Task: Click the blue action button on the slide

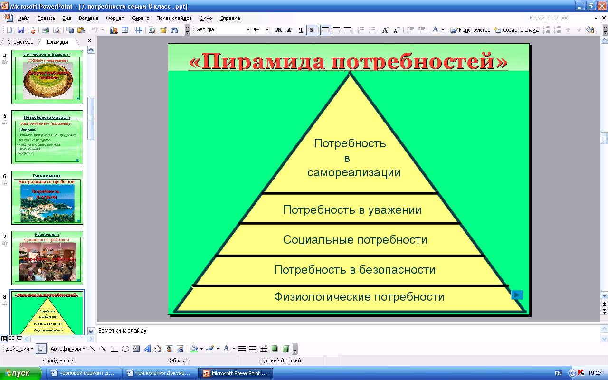Action: click(517, 295)
